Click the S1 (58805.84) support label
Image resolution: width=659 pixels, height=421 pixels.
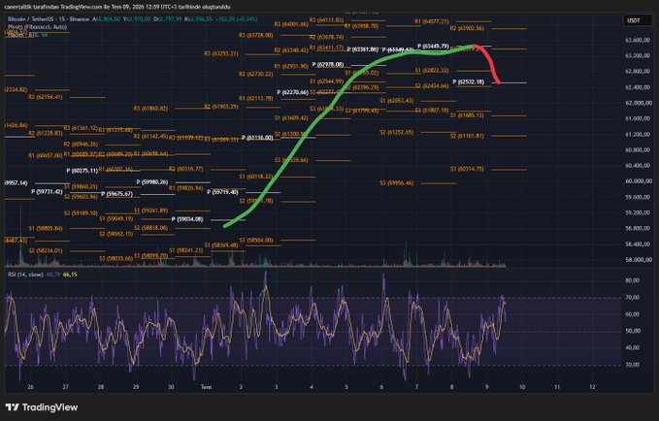(46, 228)
